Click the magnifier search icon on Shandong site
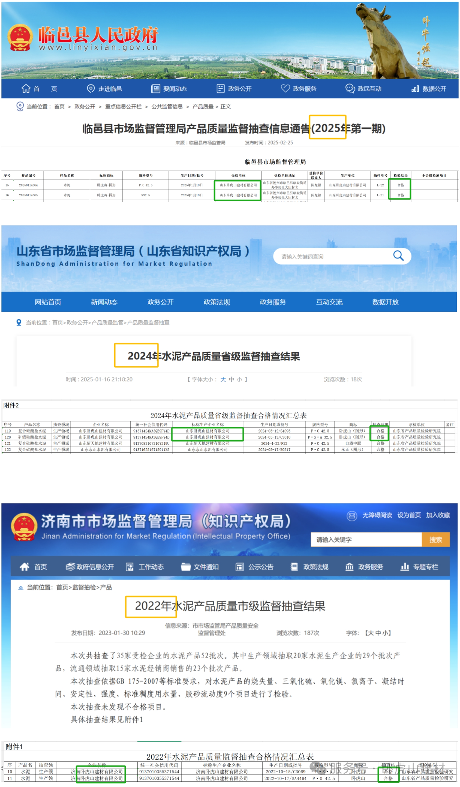Screen dimensions: 460x787 point(398,256)
